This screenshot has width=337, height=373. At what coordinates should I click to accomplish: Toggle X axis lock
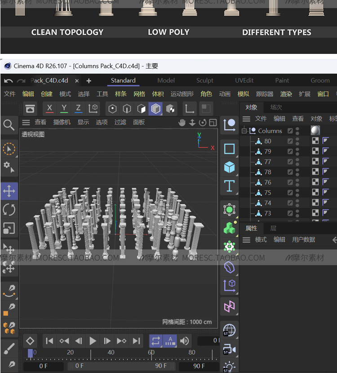point(49,109)
